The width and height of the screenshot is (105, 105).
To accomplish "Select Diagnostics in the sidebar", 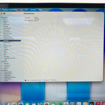I will [7, 32].
